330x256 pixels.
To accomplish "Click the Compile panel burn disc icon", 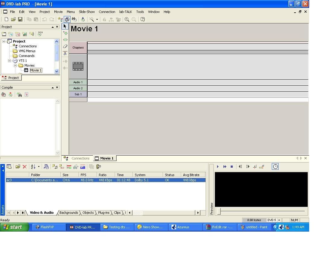I will point(11,95).
